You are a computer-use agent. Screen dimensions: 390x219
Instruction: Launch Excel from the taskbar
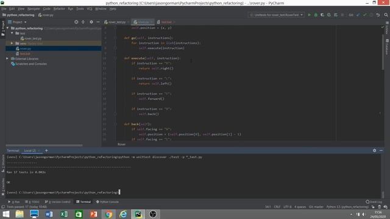[x=64, y=214]
